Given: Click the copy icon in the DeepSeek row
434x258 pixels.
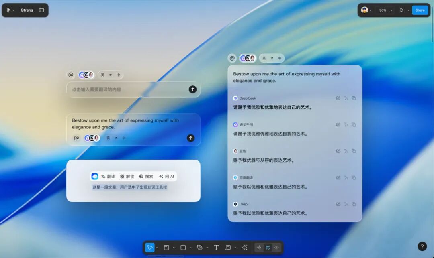Looking at the screenshot, I should (354, 98).
